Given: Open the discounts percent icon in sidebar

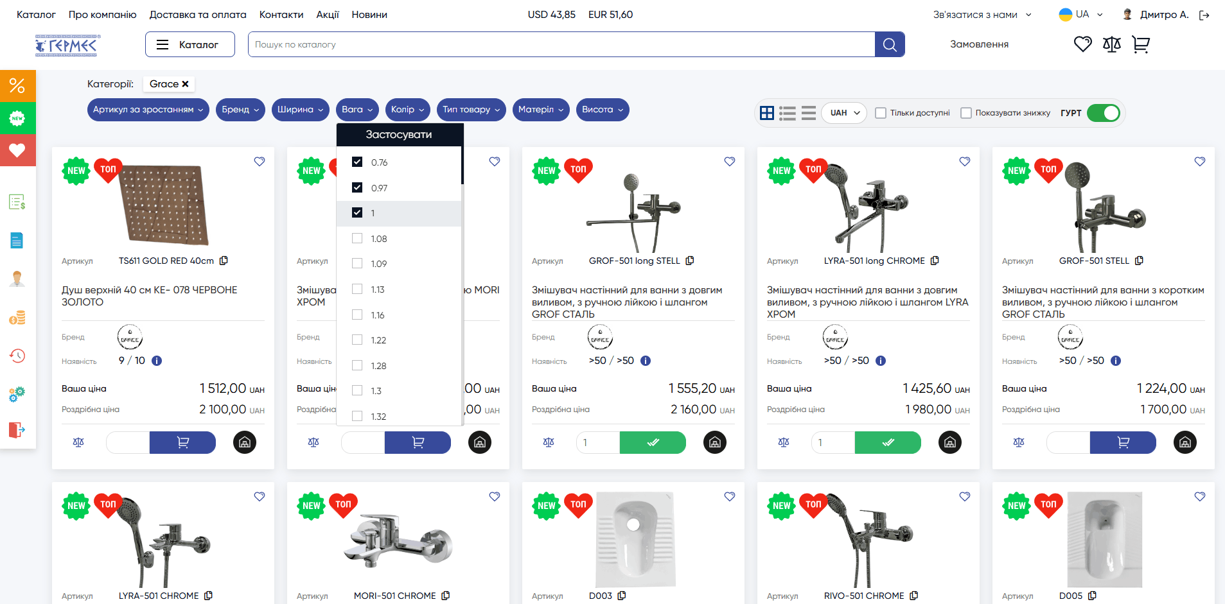Looking at the screenshot, I should (17, 86).
